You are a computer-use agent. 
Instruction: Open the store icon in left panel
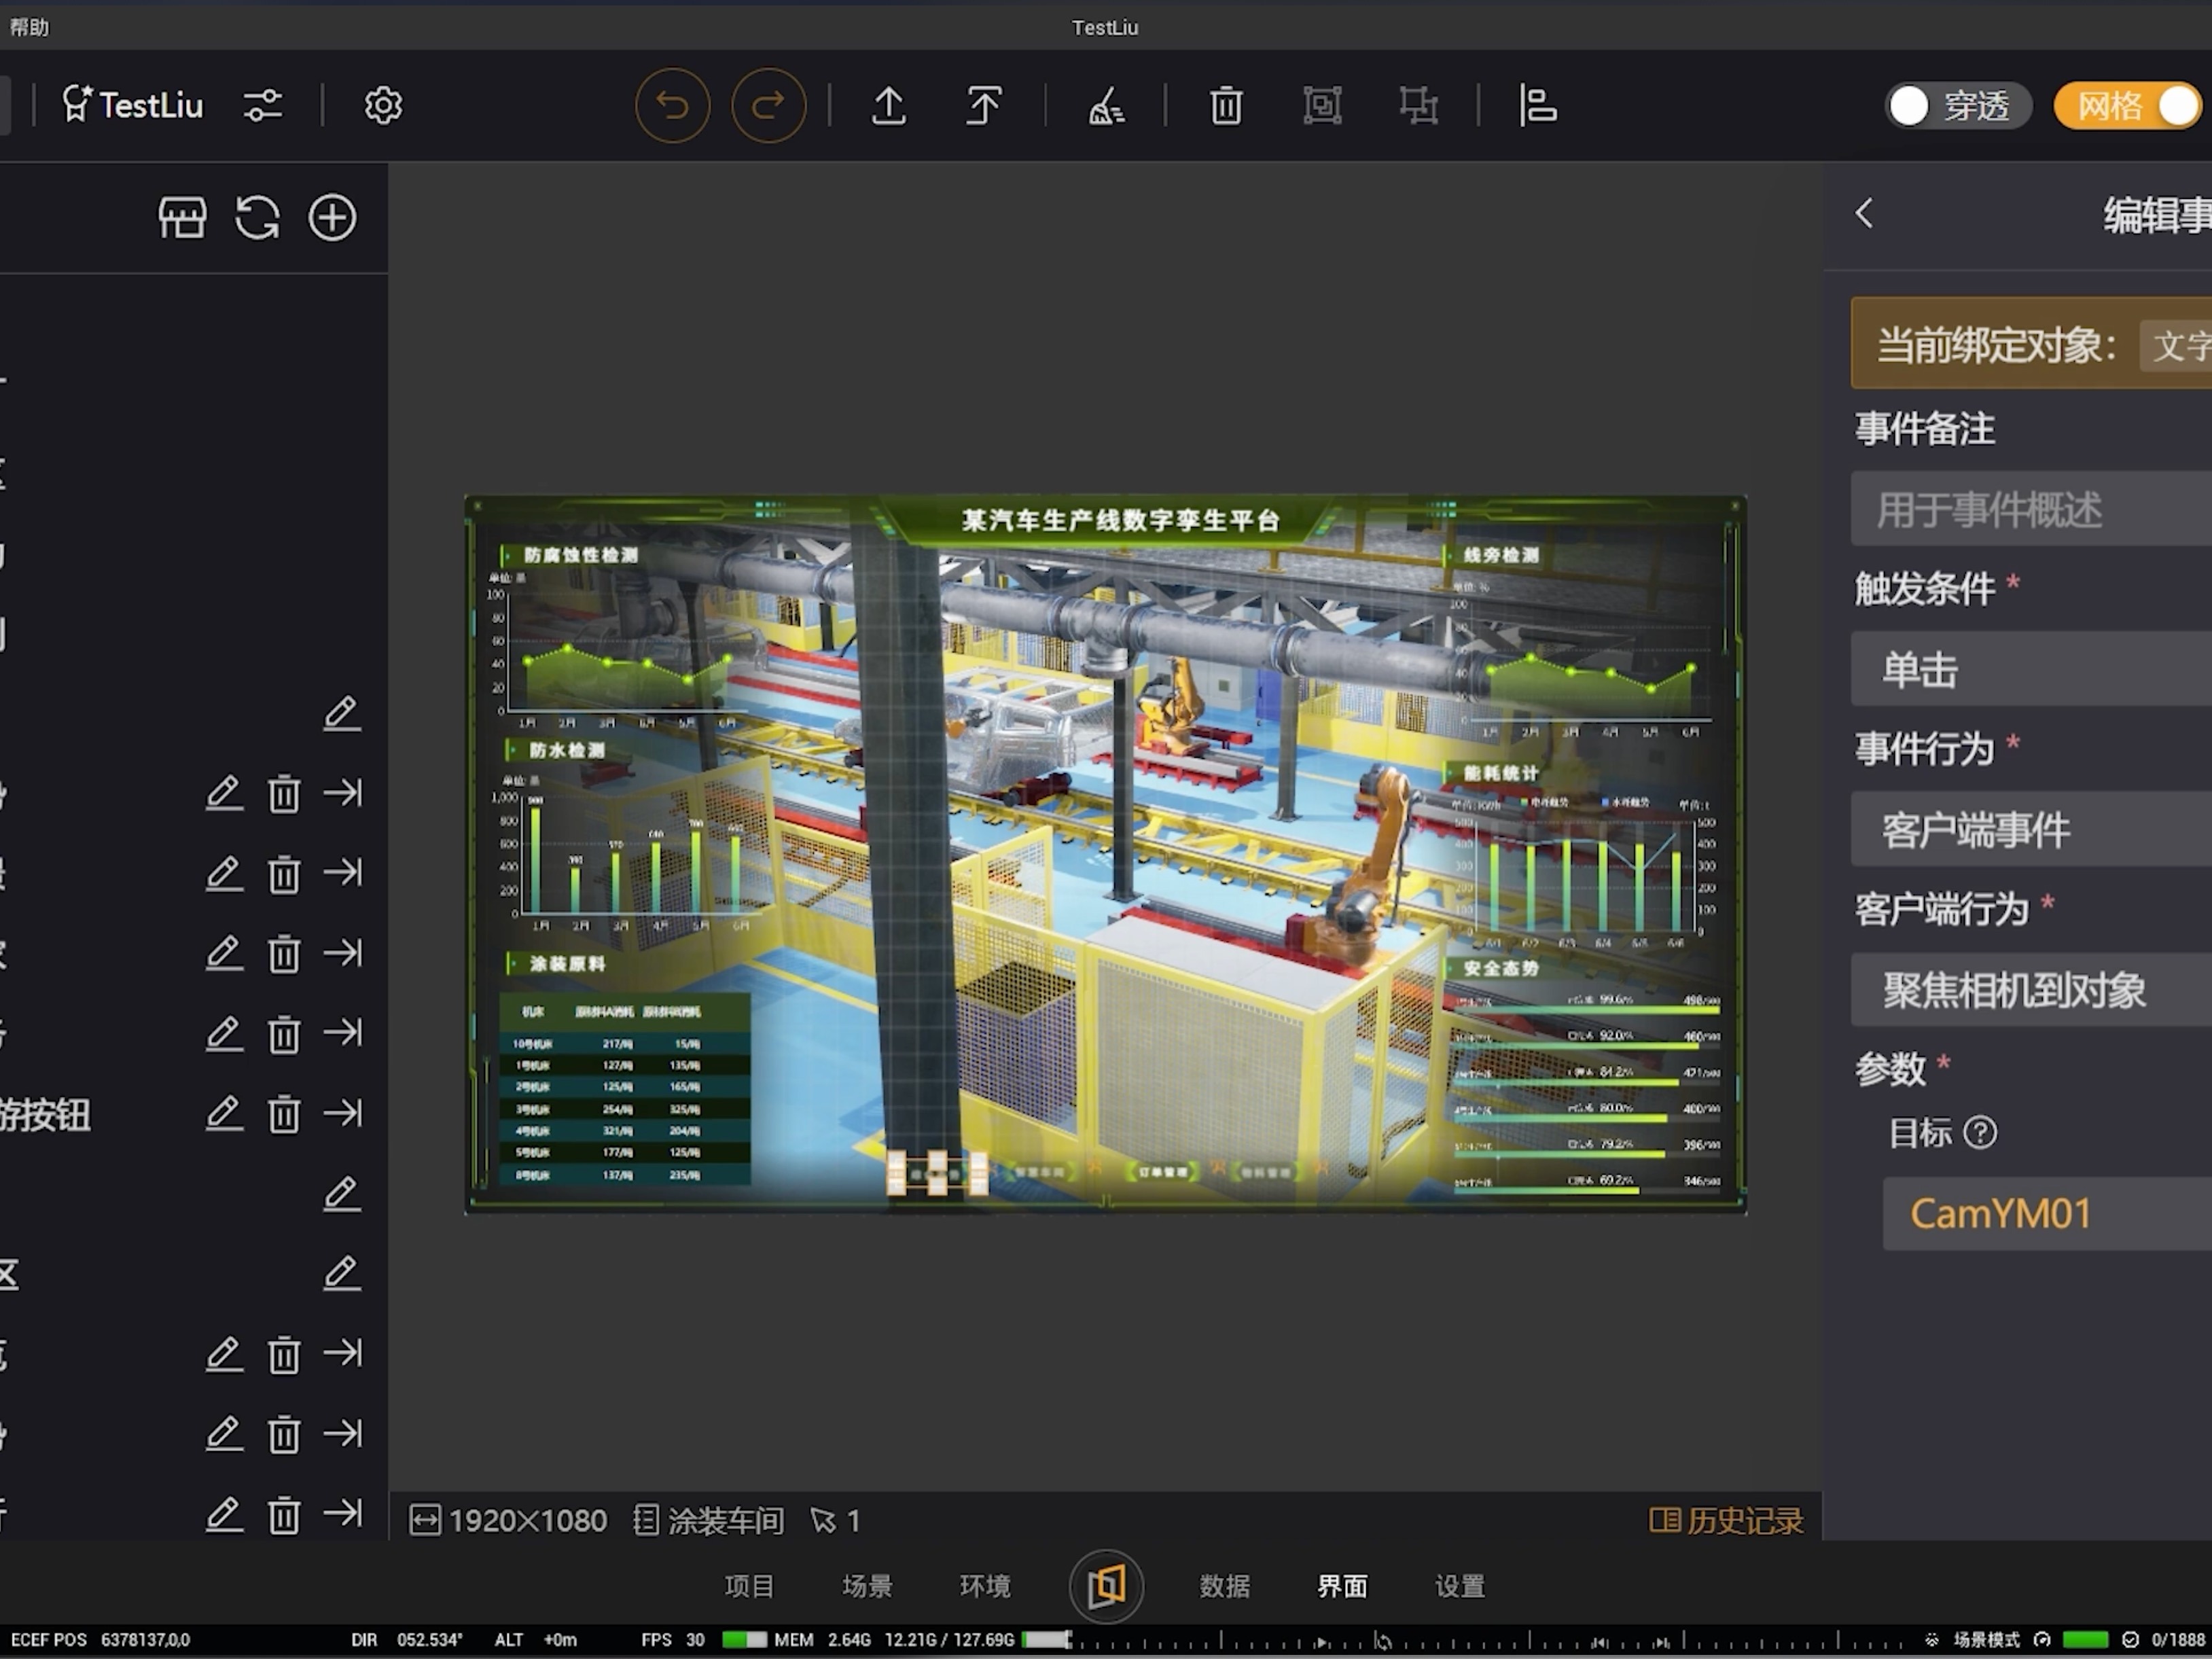182,217
